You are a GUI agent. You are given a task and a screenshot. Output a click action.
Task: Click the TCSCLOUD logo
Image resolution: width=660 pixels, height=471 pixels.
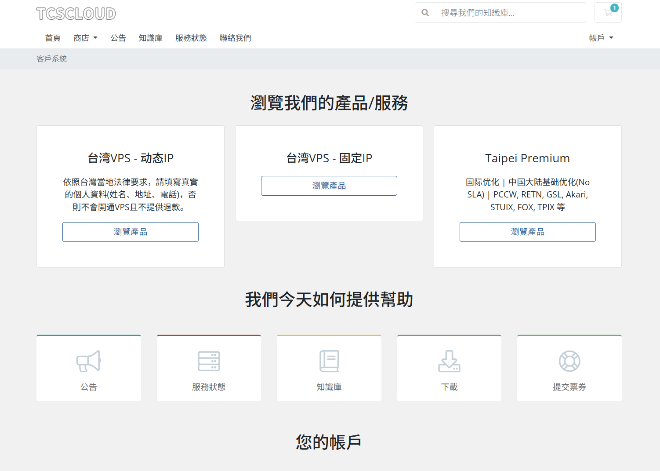coord(76,14)
